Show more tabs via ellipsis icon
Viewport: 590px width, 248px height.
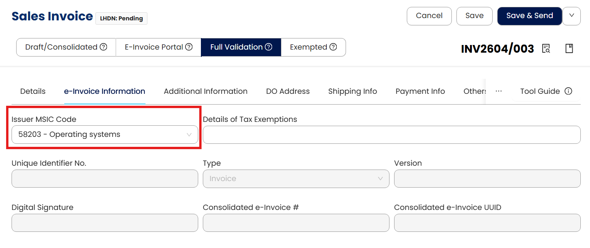[x=499, y=91]
